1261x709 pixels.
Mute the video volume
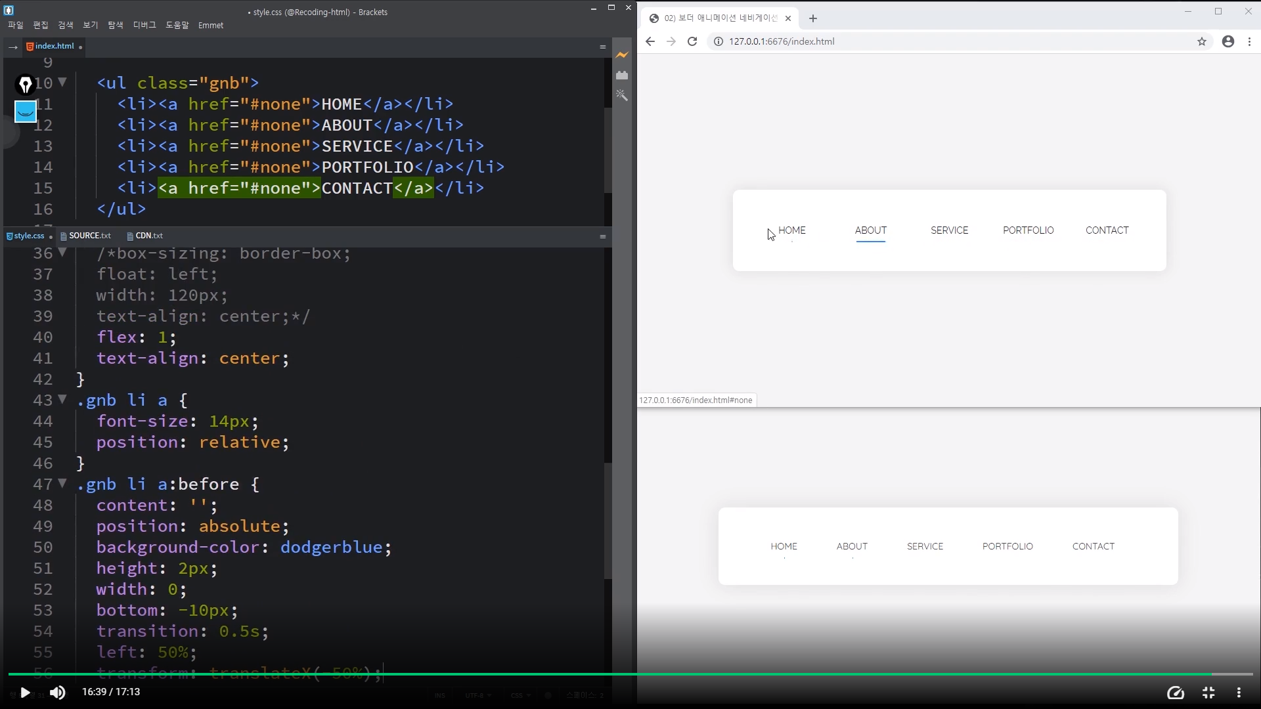coord(58,692)
